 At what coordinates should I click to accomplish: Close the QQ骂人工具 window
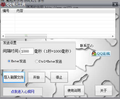[115, 4]
